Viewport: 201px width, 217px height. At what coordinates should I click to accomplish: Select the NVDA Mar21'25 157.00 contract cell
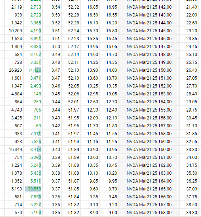pos(149,126)
